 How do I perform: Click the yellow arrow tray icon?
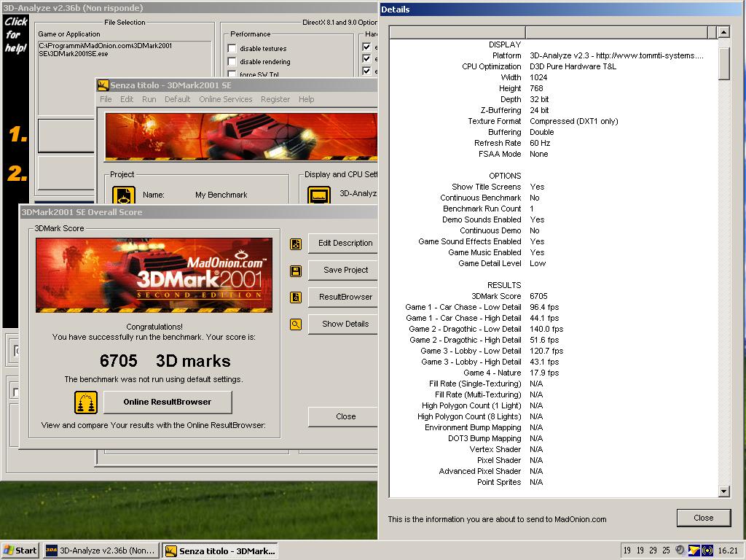pyautogui.click(x=694, y=550)
